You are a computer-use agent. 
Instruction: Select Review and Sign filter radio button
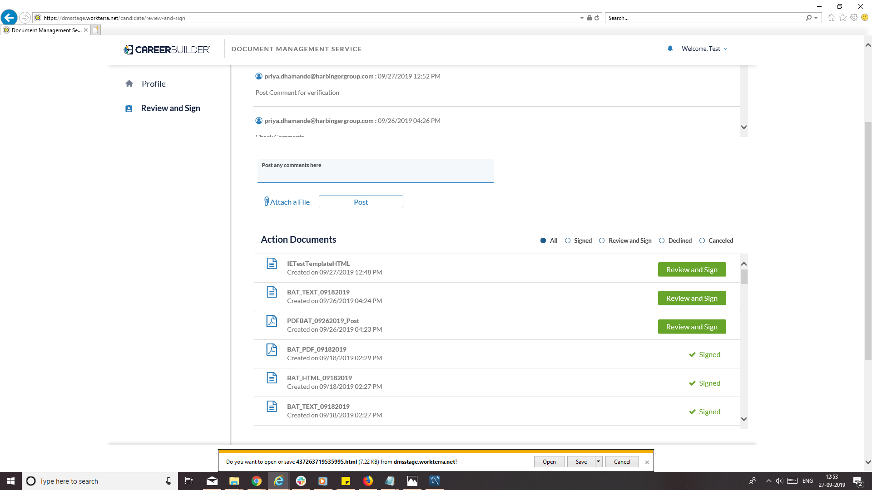pyautogui.click(x=602, y=240)
